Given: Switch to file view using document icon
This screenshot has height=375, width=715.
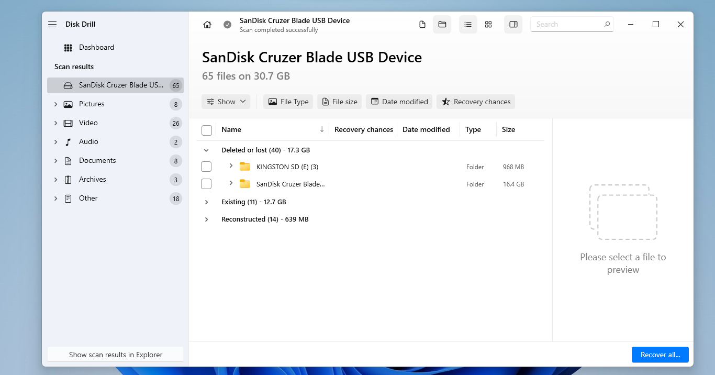Looking at the screenshot, I should coord(422,25).
